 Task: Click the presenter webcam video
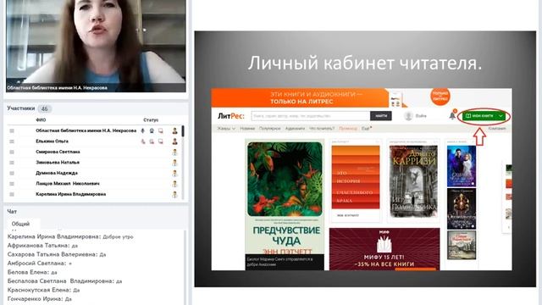(x=96, y=46)
